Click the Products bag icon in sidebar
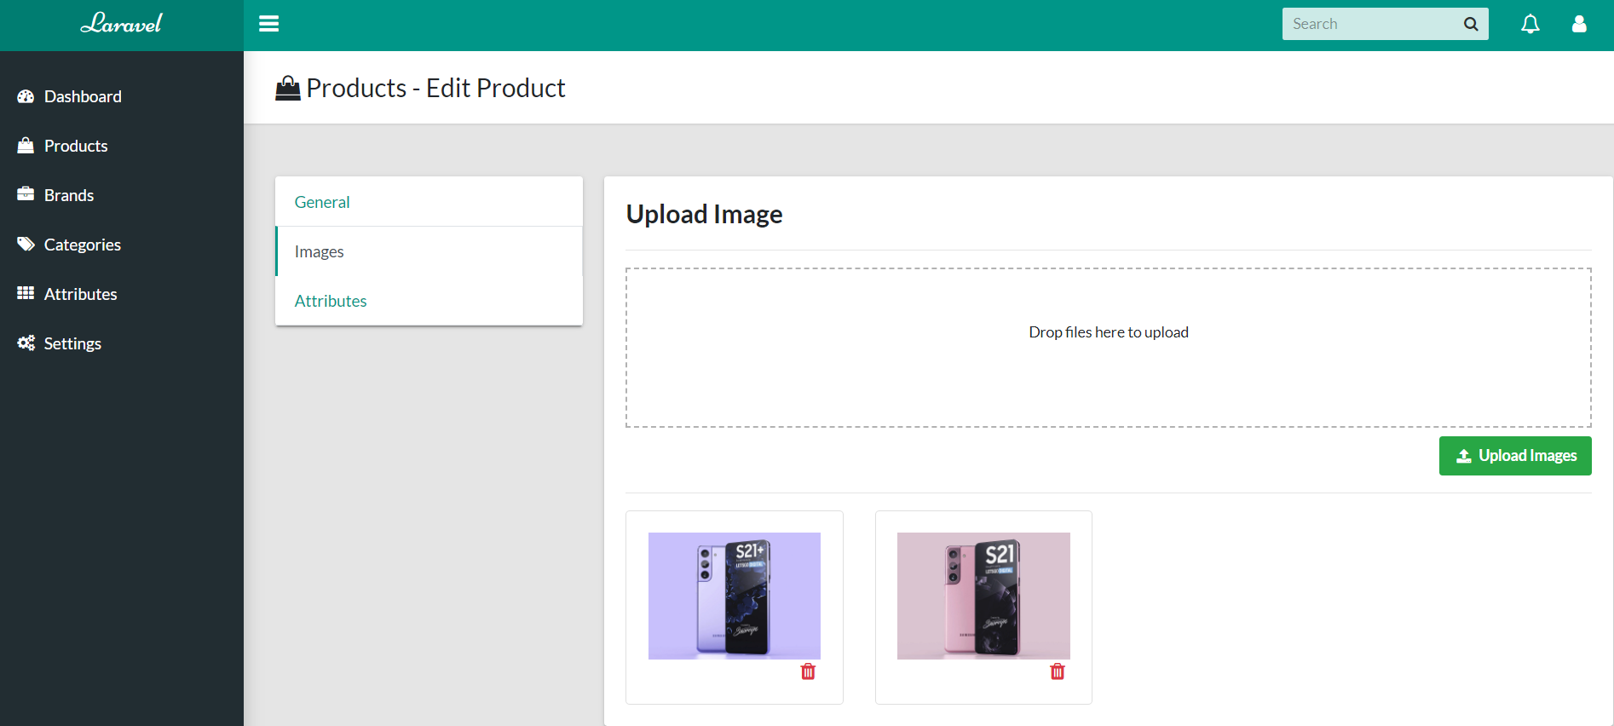This screenshot has height=726, width=1614. click(x=26, y=146)
